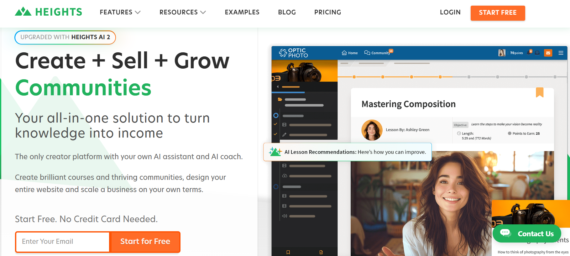
Task: Open the Contact Us chat button
Action: (527, 233)
